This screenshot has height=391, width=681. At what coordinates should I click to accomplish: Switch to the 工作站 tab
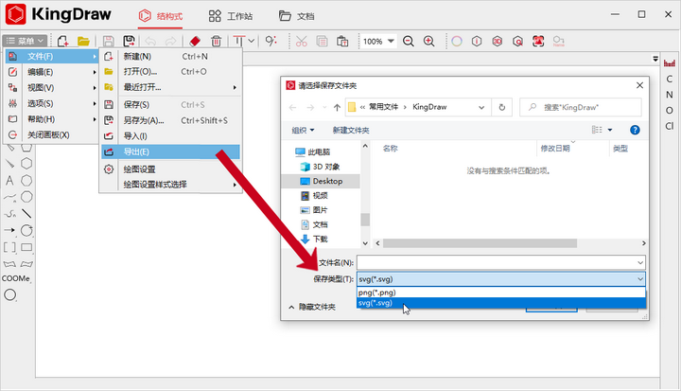pyautogui.click(x=230, y=16)
